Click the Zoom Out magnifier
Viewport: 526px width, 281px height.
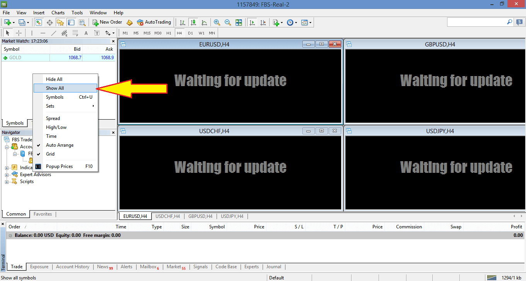(228, 22)
